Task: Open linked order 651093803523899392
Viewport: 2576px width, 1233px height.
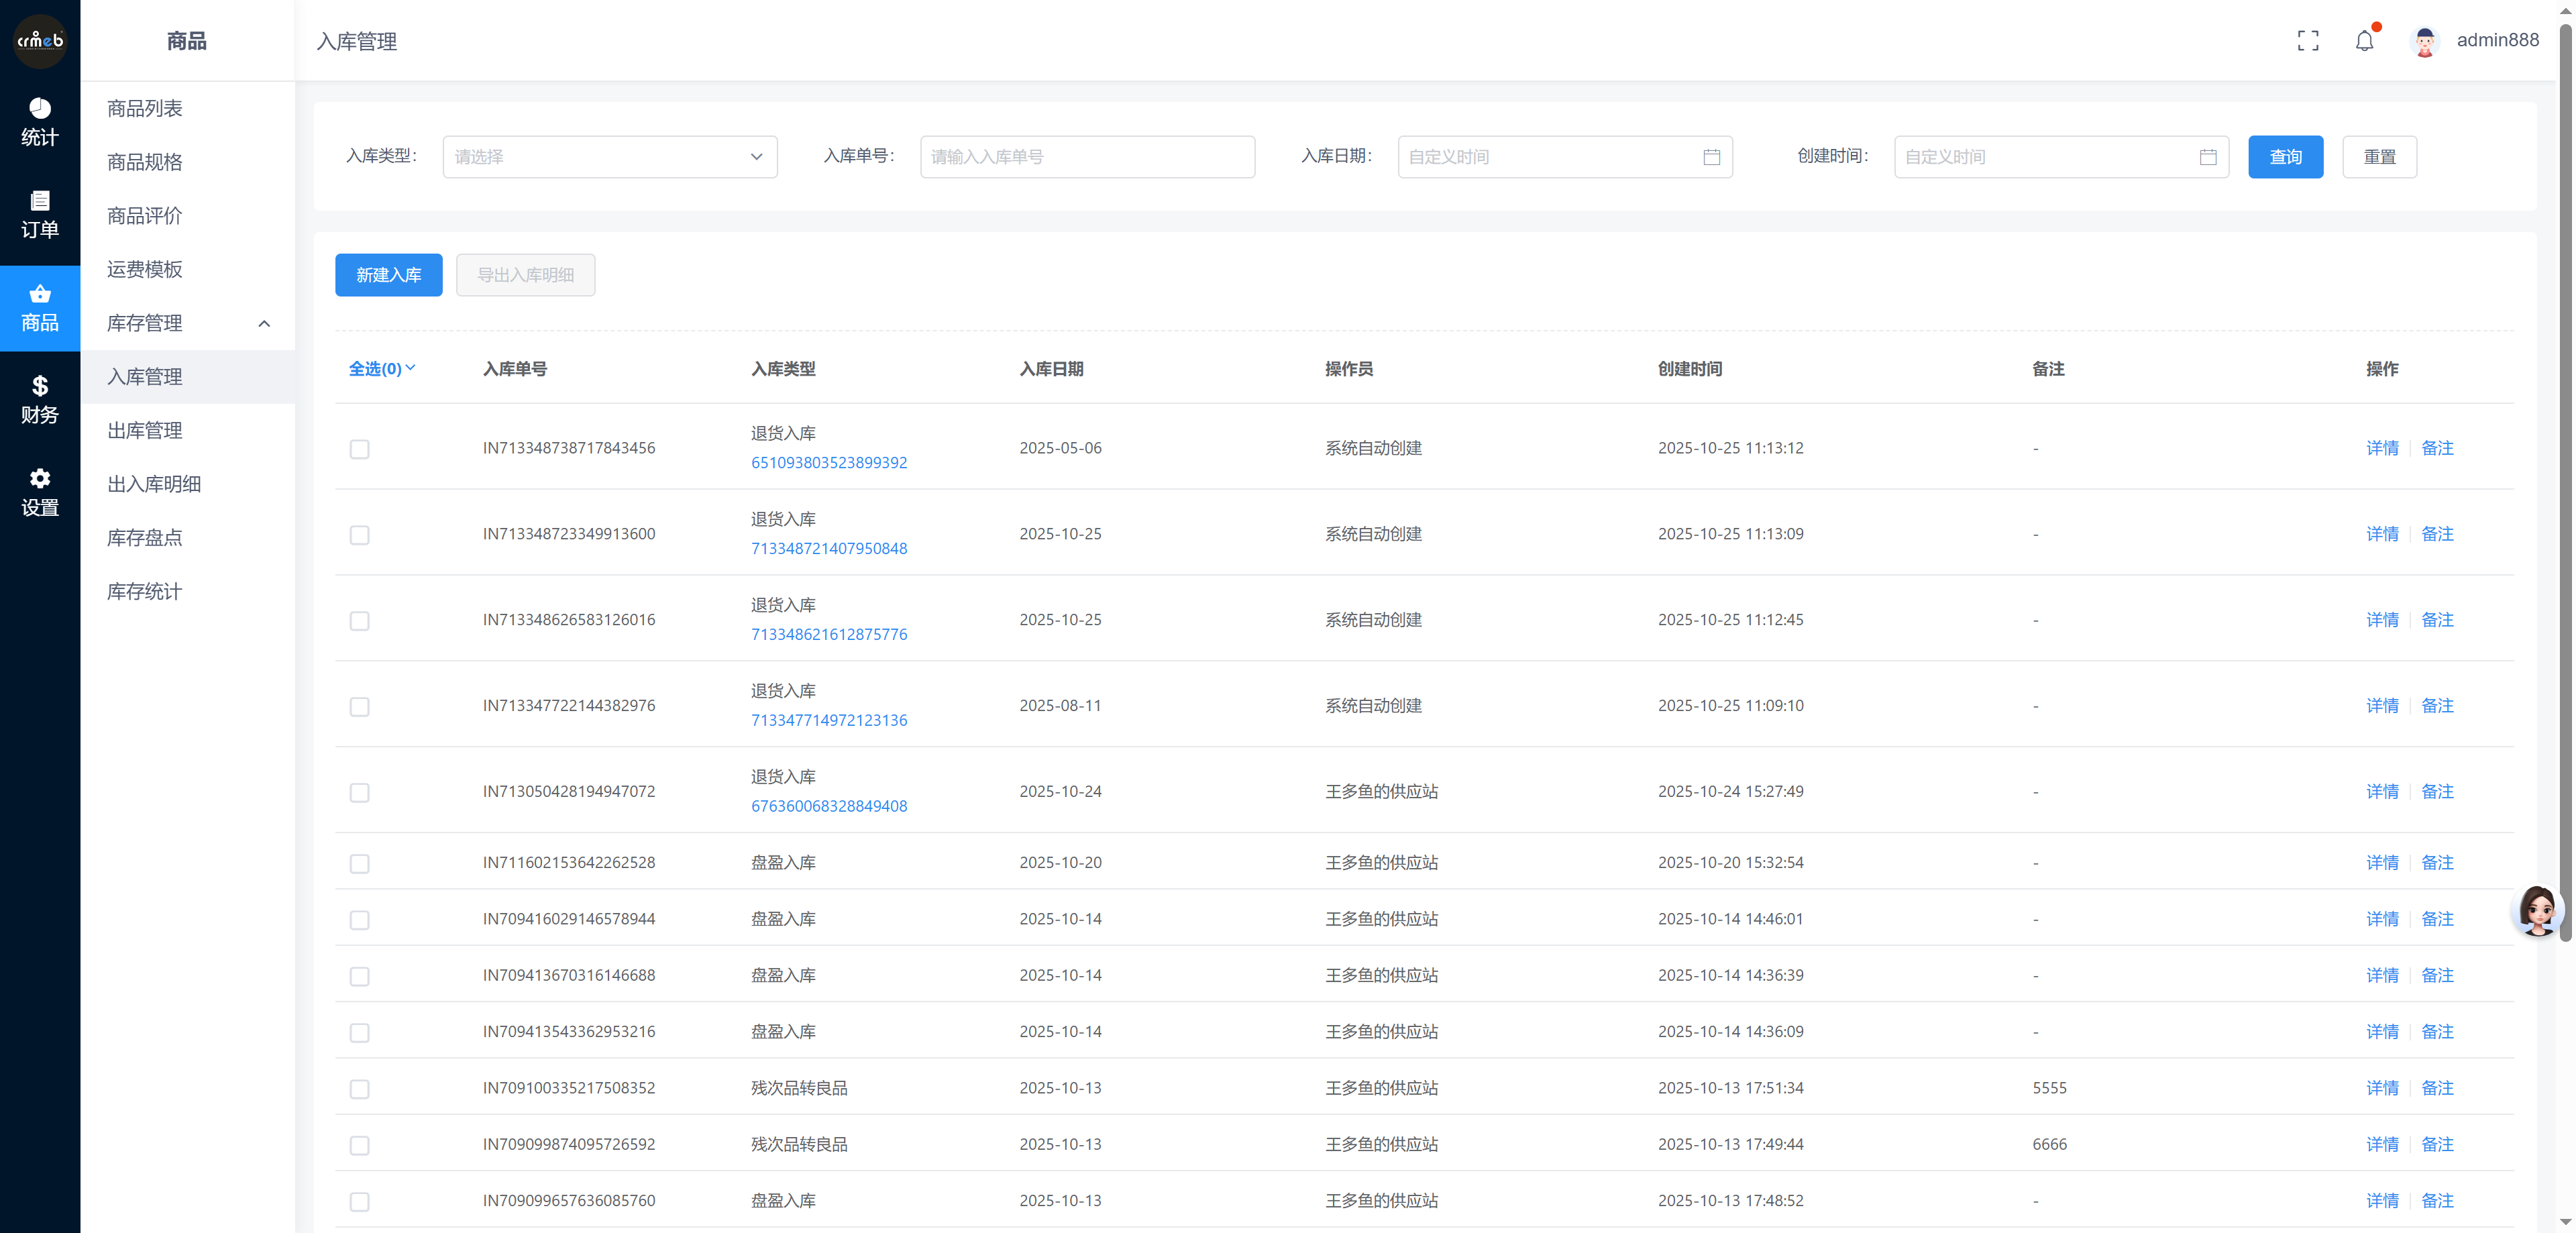Action: 829,462
